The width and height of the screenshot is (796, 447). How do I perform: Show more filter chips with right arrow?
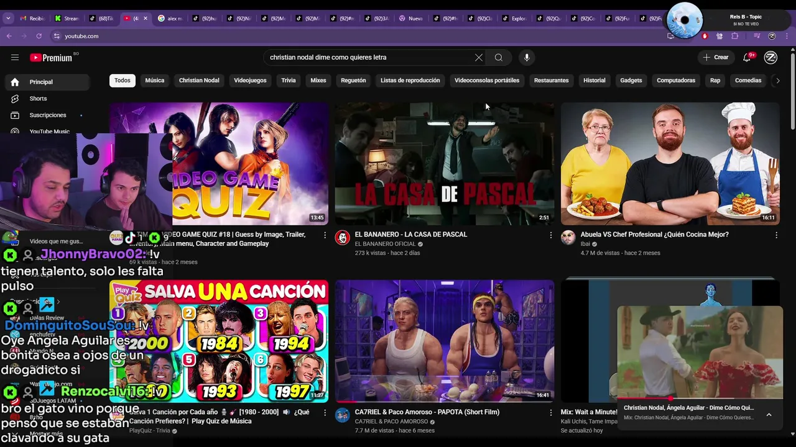[777, 80]
